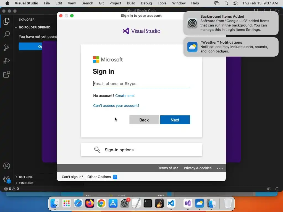Click the notifications bell in status bar

[277, 189]
